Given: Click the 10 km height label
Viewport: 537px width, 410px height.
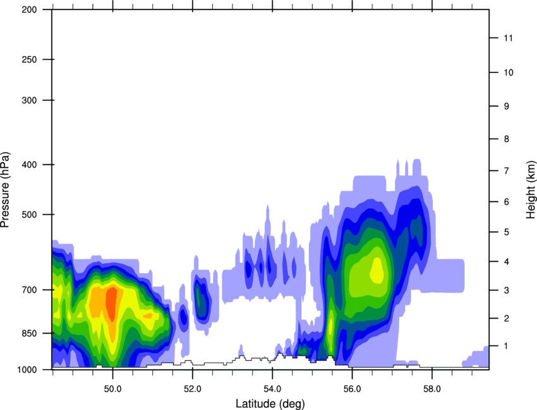Looking at the screenshot, I should 508,73.
